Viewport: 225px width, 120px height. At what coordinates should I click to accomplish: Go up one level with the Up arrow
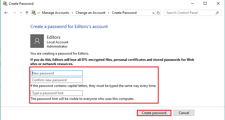[x=27, y=13]
